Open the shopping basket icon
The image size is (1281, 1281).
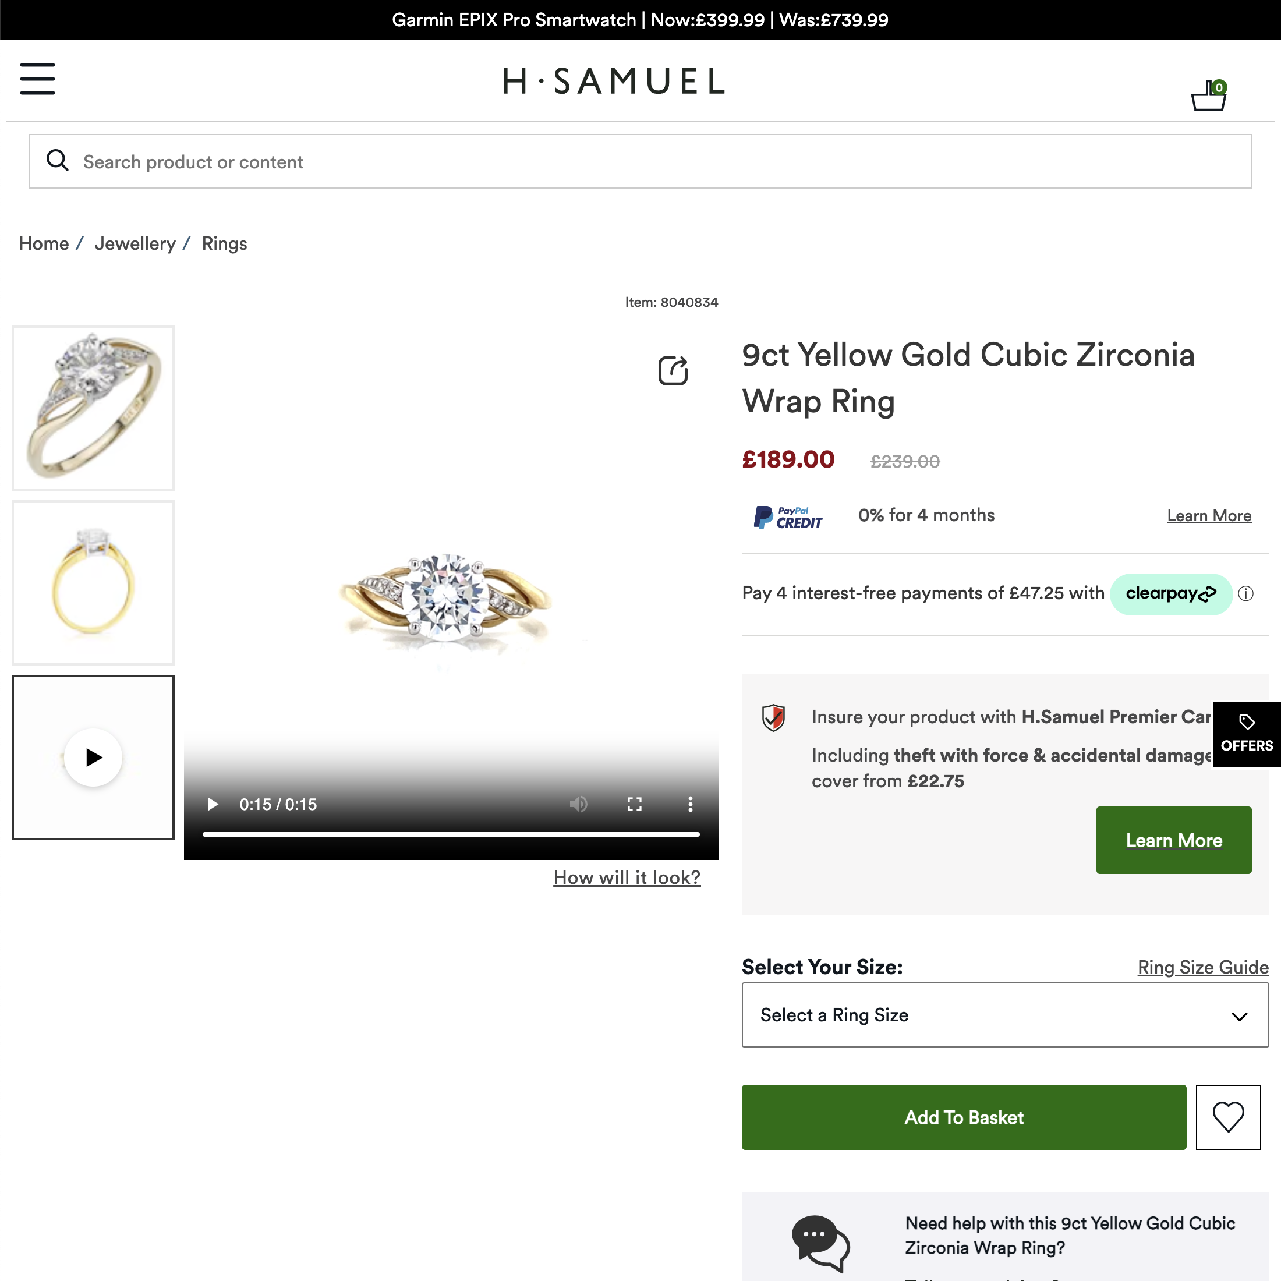point(1208,97)
